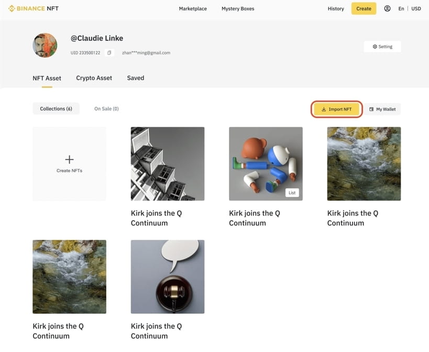Open the Marketplace menu

(x=193, y=9)
